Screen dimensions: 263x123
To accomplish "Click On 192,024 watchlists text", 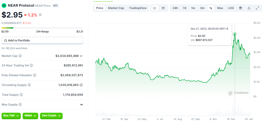I will pos(14,48).
